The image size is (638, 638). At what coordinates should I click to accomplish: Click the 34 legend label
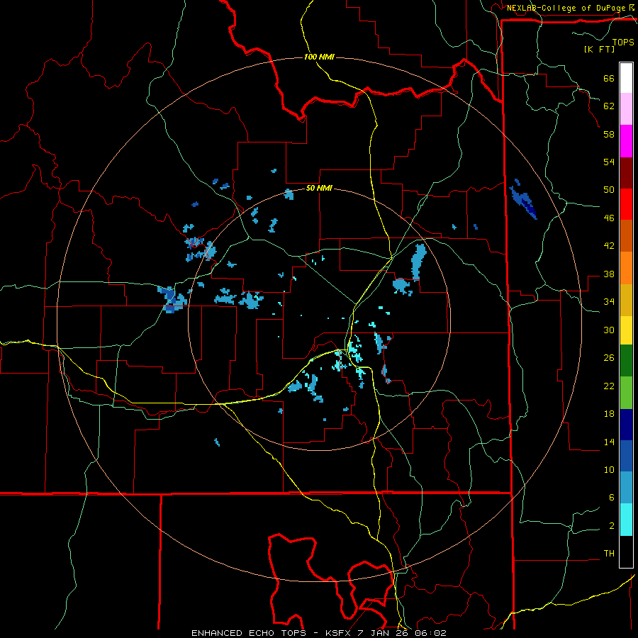point(609,301)
